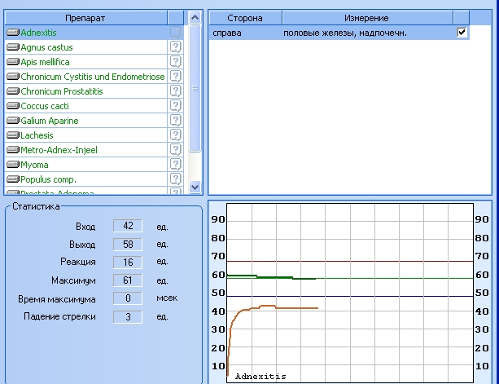Click the 'Измерение' column header
Viewport: 499px width, 384px height.
(366, 17)
